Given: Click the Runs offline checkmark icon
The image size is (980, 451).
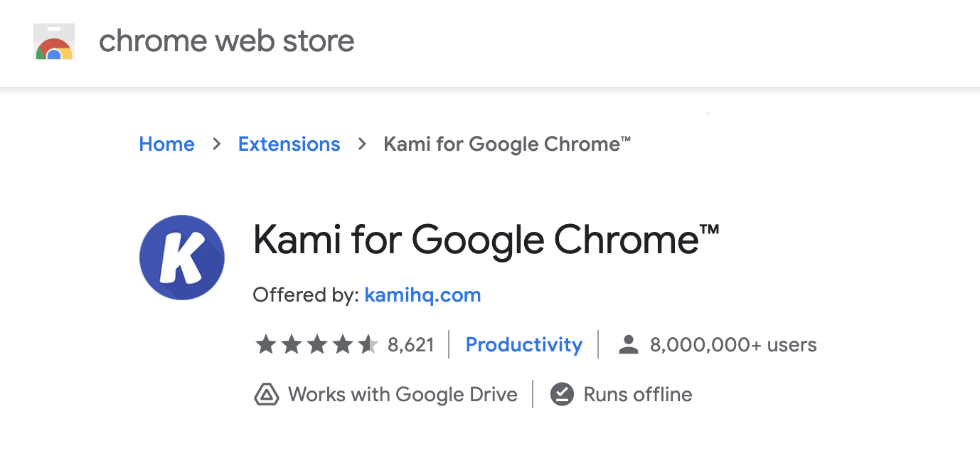Looking at the screenshot, I should pos(562,394).
